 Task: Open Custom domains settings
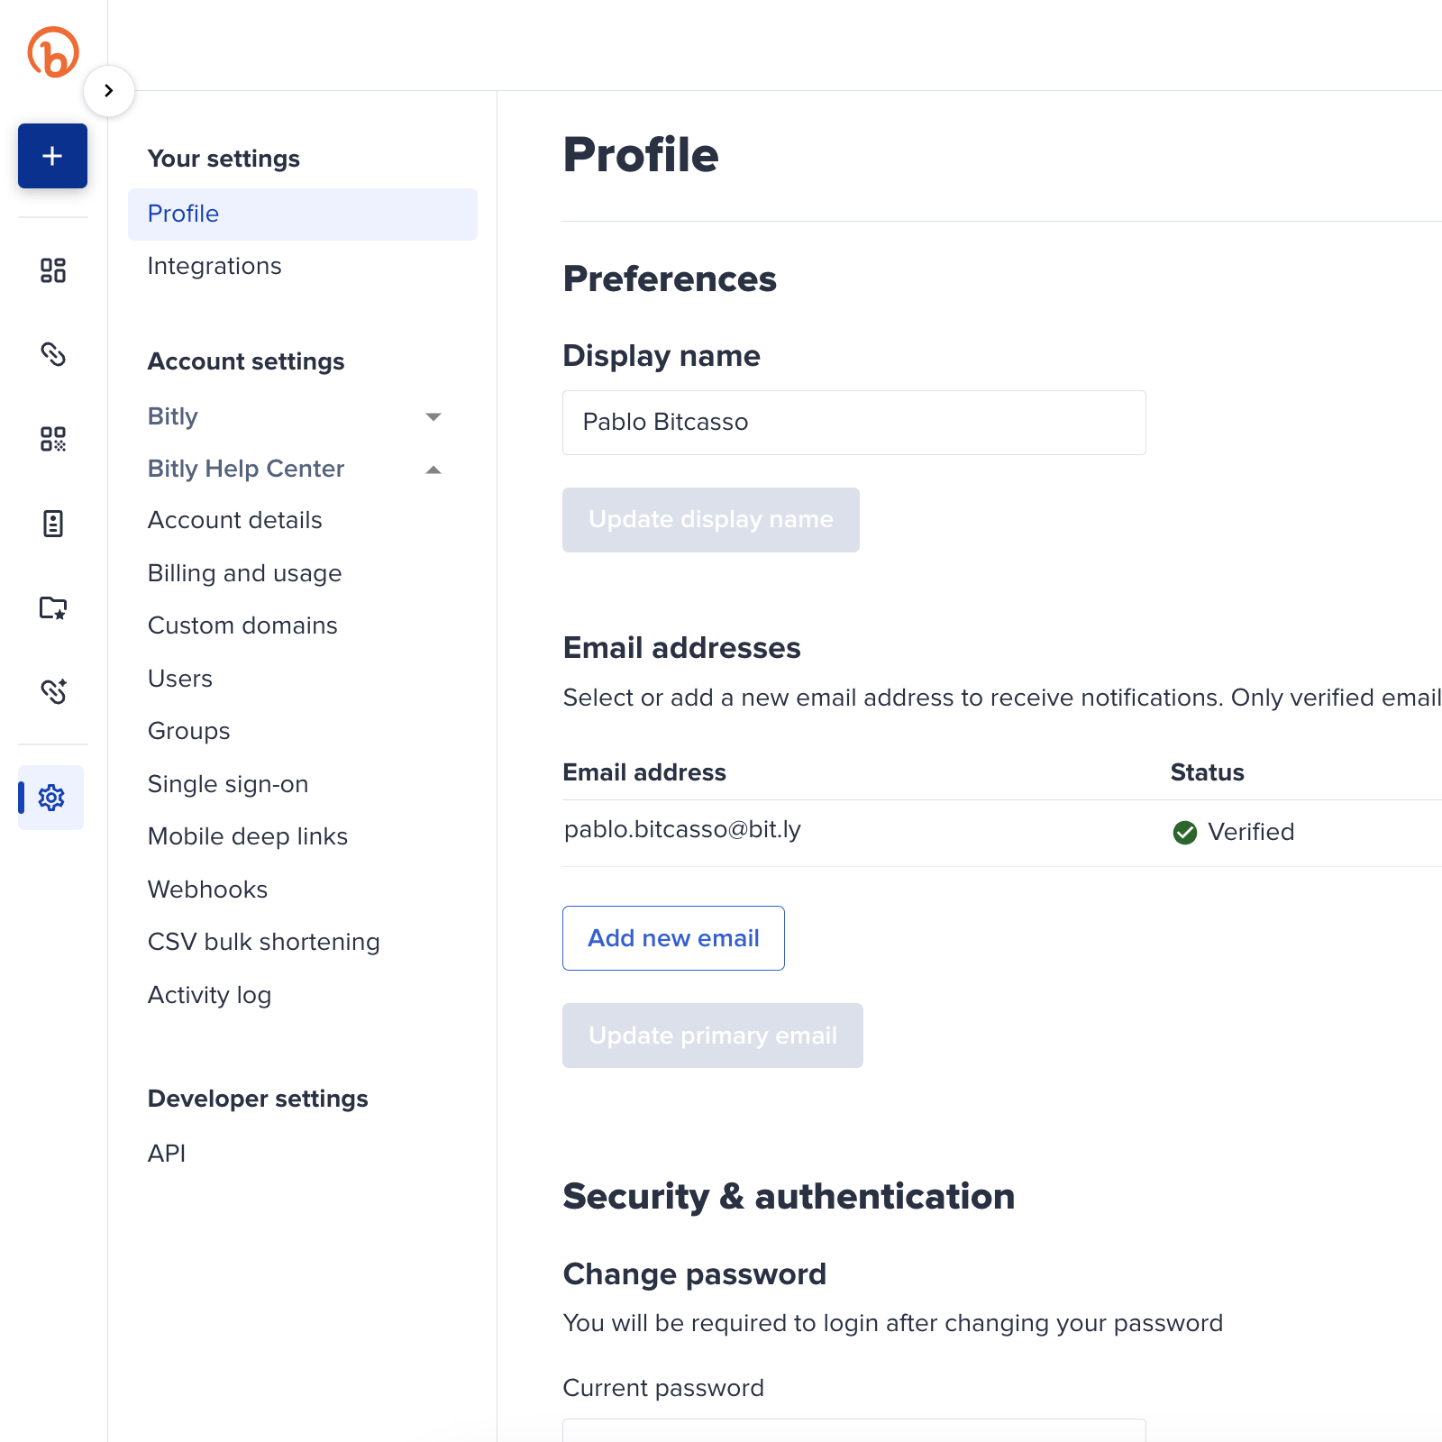click(x=242, y=625)
